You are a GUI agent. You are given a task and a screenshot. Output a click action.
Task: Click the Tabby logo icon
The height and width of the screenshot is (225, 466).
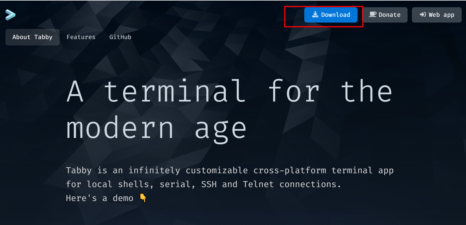pyautogui.click(x=10, y=15)
